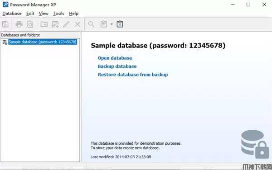The image size is (272, 170).
Task: Click the Add record toolbar icon
Action: [x=55, y=24]
